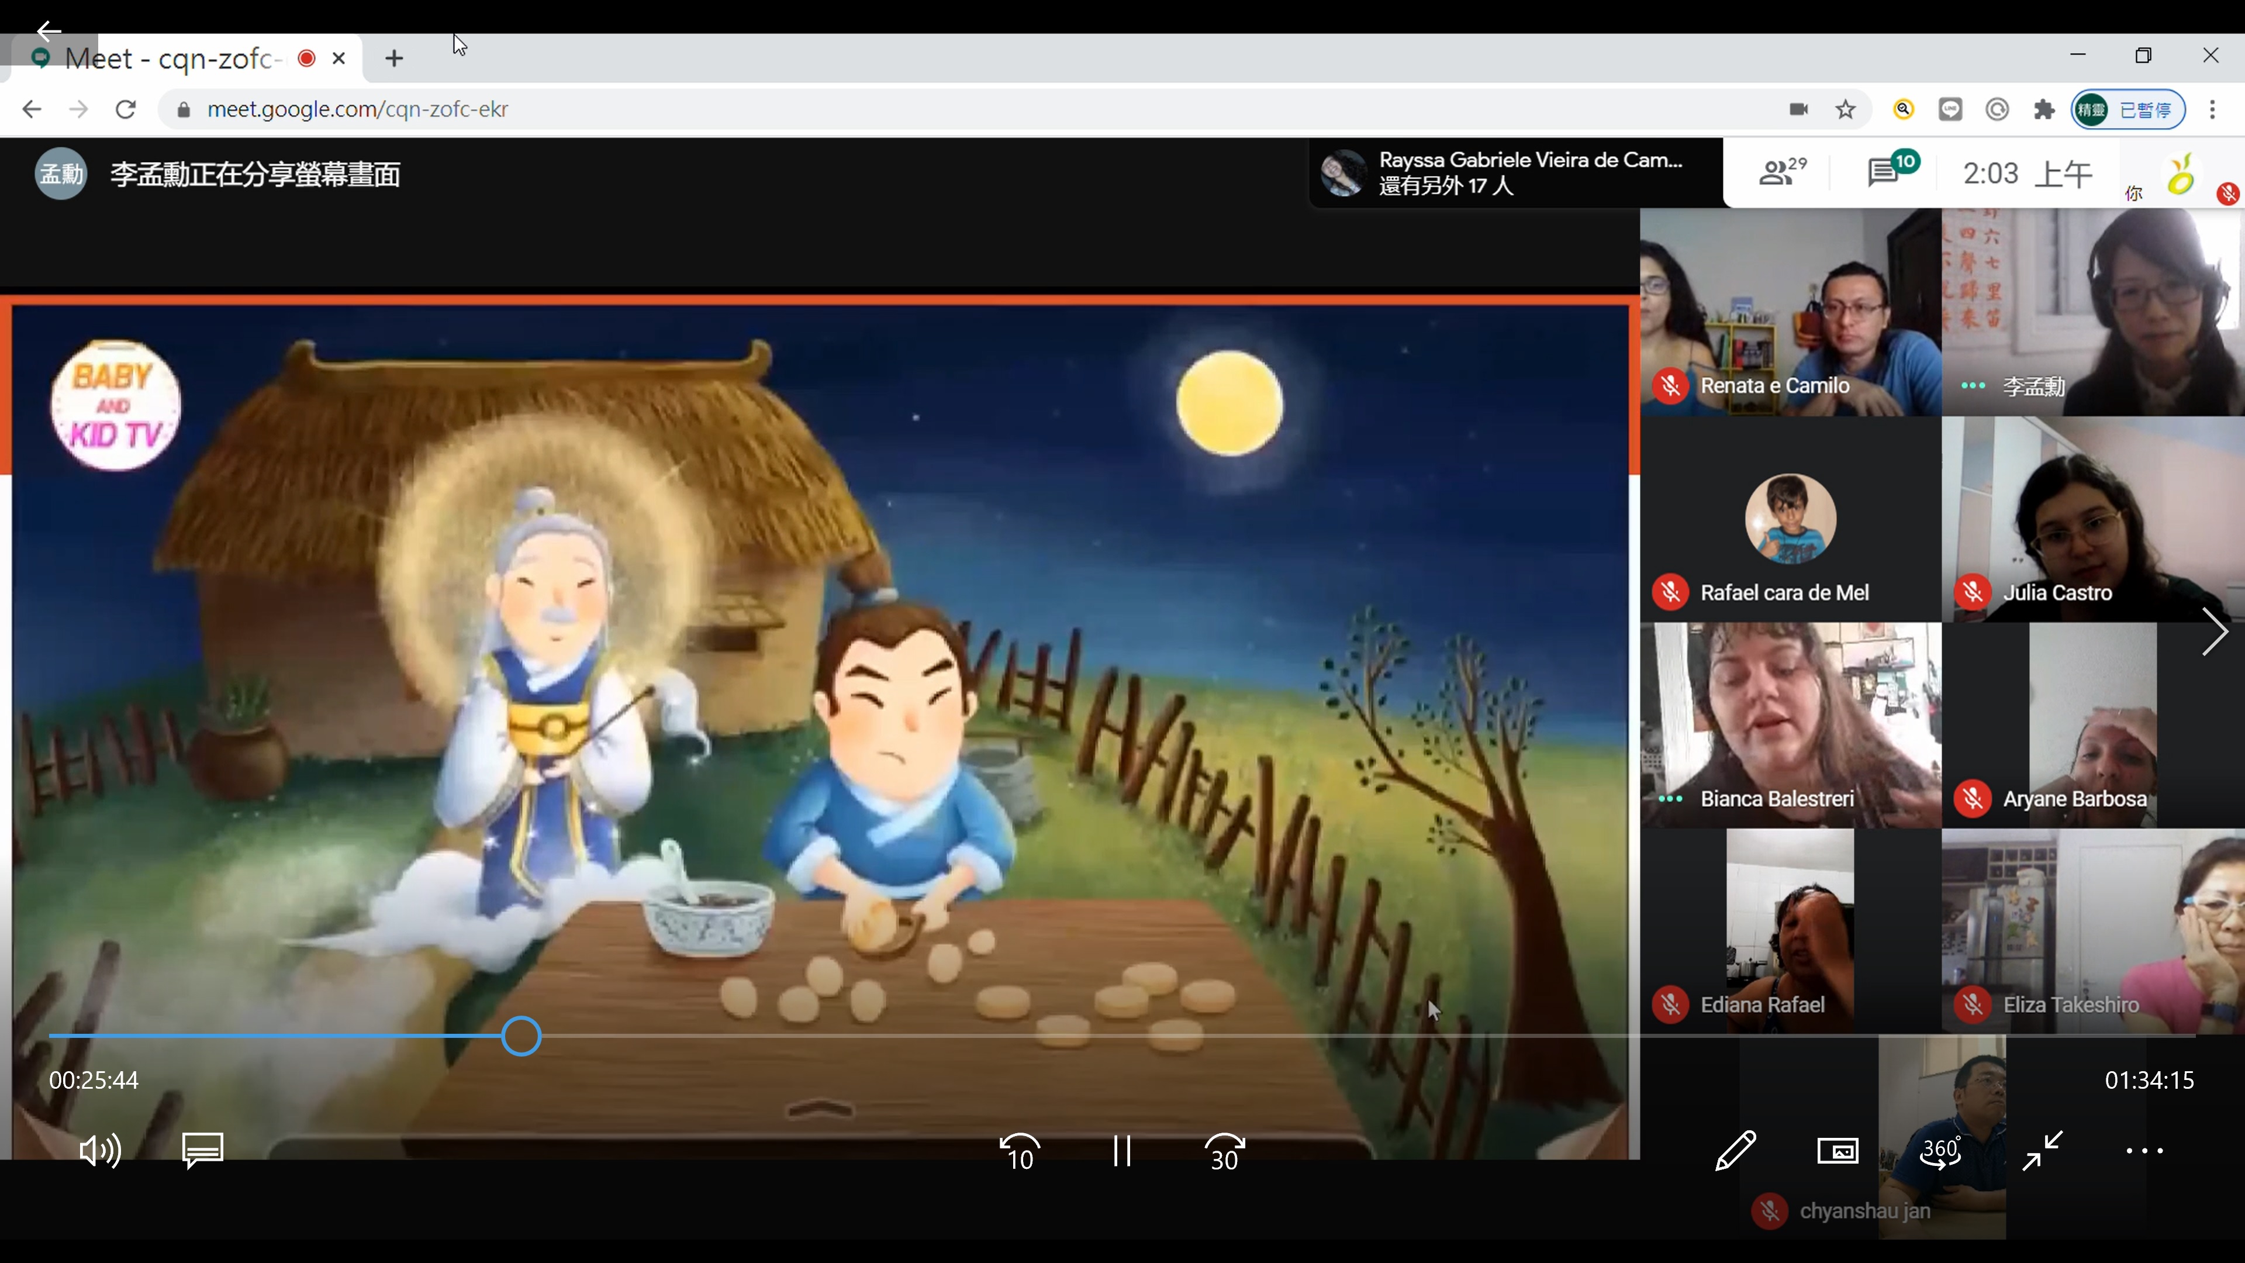Toggle the volume speaker control

100,1151
